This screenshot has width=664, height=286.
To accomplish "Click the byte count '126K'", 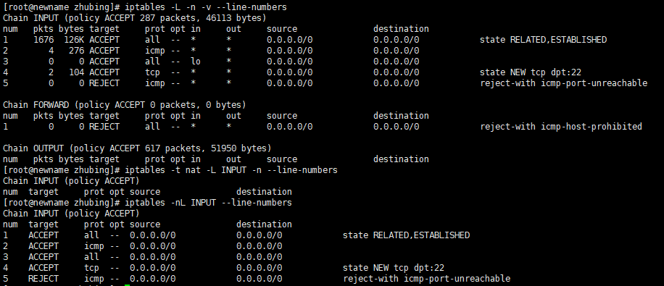I will pyautogui.click(x=74, y=40).
